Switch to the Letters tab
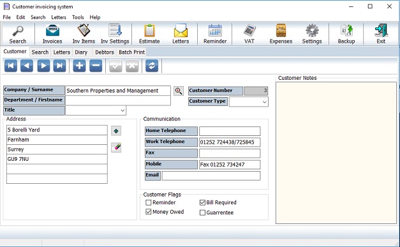400x247 pixels. point(62,52)
